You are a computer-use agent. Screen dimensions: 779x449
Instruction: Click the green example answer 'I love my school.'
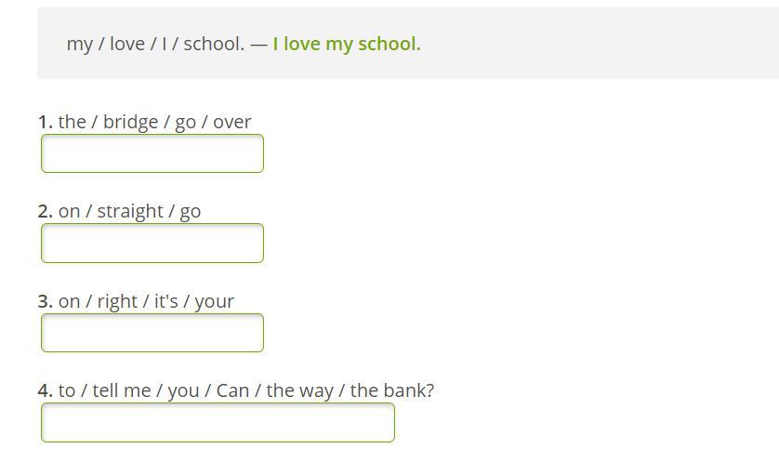click(x=347, y=44)
